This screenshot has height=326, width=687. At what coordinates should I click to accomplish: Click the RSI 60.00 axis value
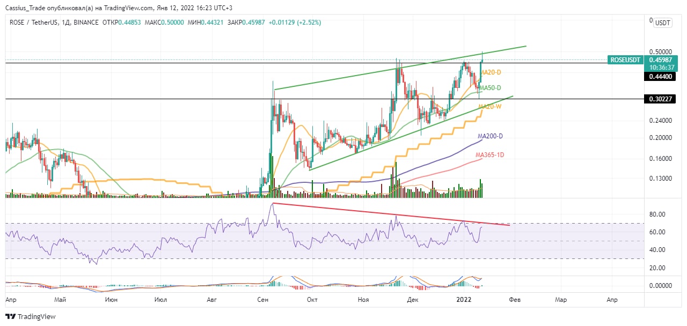point(657,232)
